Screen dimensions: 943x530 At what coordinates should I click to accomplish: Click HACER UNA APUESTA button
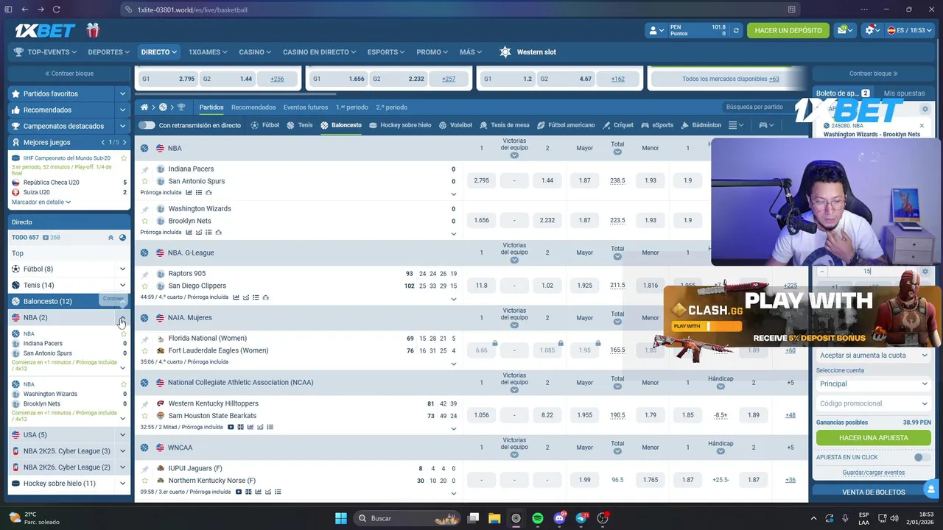click(873, 438)
